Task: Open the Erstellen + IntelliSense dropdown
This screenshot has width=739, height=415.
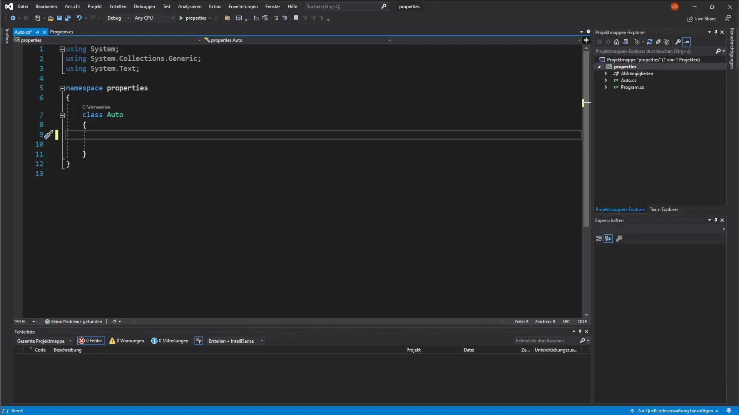Action: click(x=236, y=341)
